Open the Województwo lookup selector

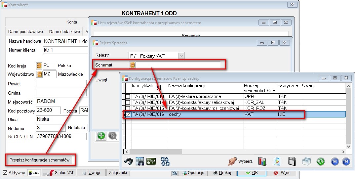(39, 74)
